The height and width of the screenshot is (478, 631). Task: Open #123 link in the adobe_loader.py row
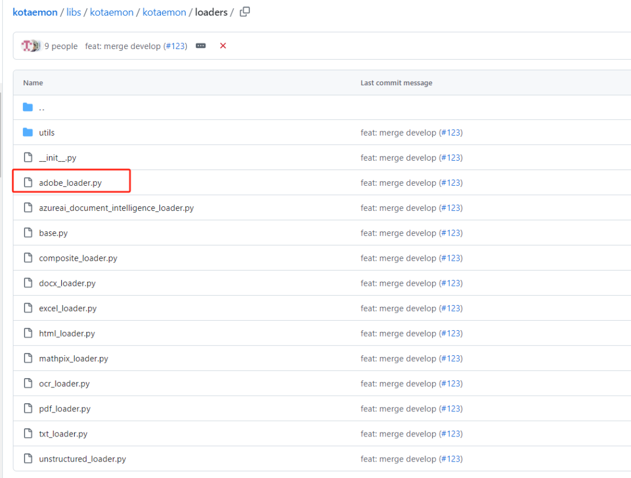451,183
